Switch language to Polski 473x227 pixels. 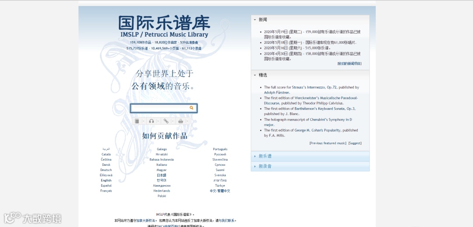162,196
